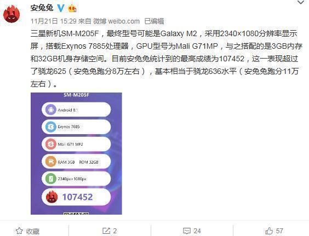Viewport: 309px width, 236px height.
Task: Open the 11月21日 15:29 timestamp link
Action: (x=53, y=21)
